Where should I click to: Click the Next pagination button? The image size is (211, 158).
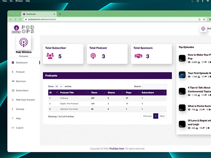(162, 116)
